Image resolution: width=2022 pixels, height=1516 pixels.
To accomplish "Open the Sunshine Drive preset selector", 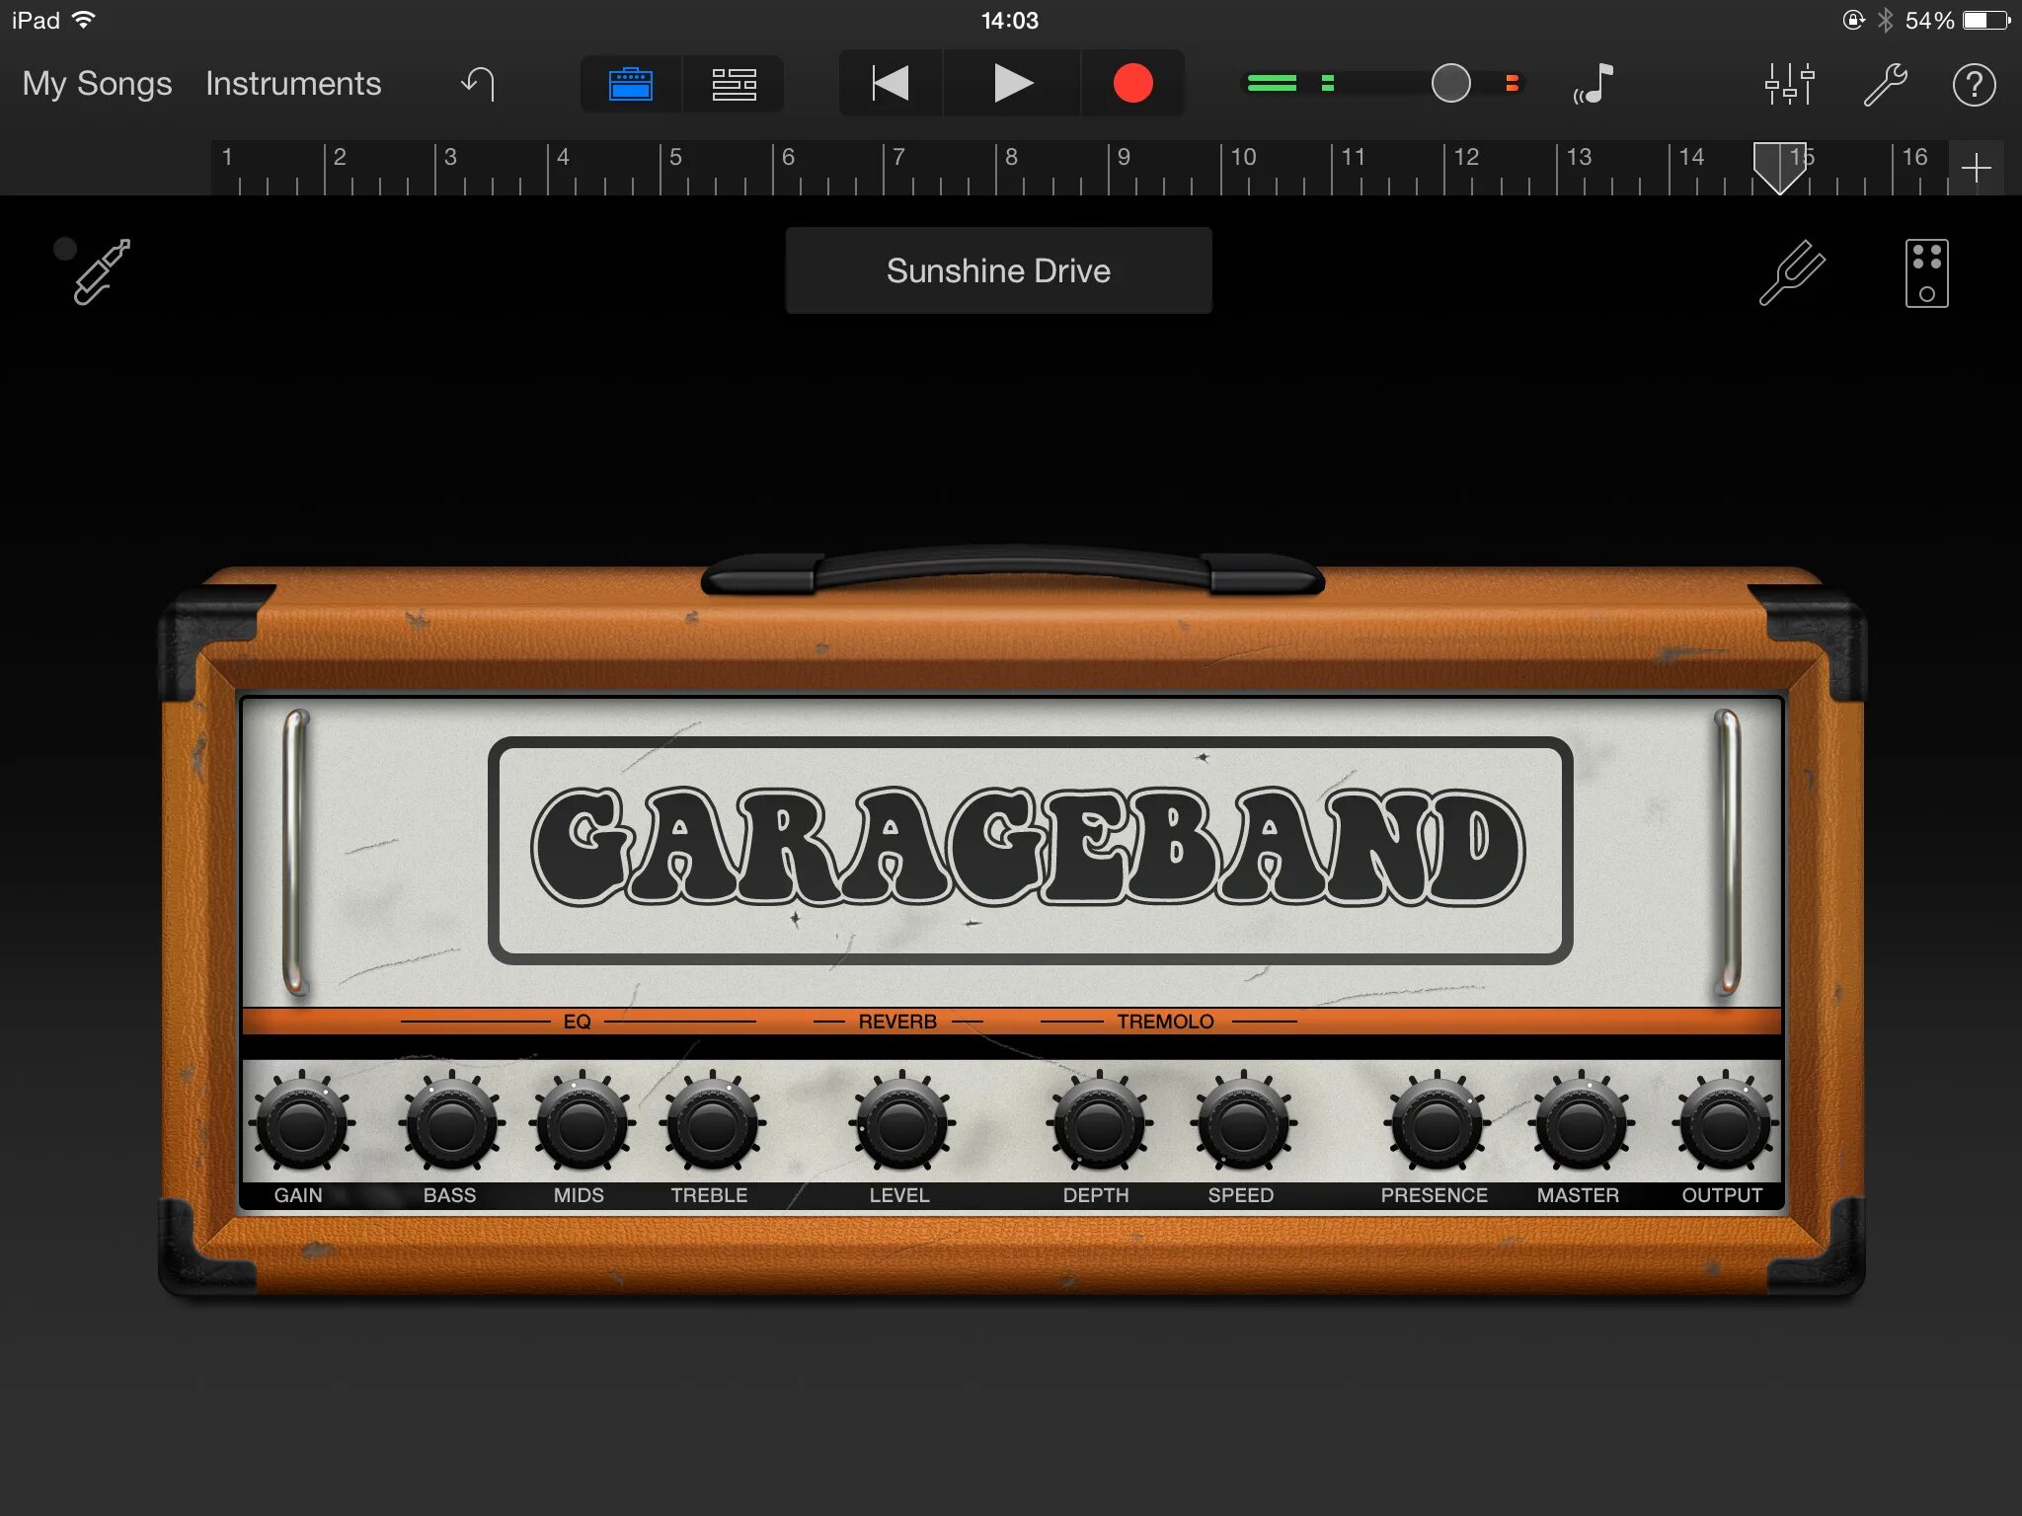I will coord(998,270).
